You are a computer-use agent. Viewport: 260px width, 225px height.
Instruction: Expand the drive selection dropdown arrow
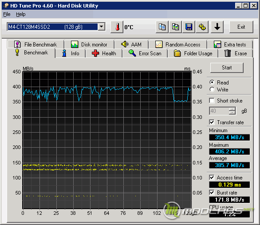pos(102,27)
